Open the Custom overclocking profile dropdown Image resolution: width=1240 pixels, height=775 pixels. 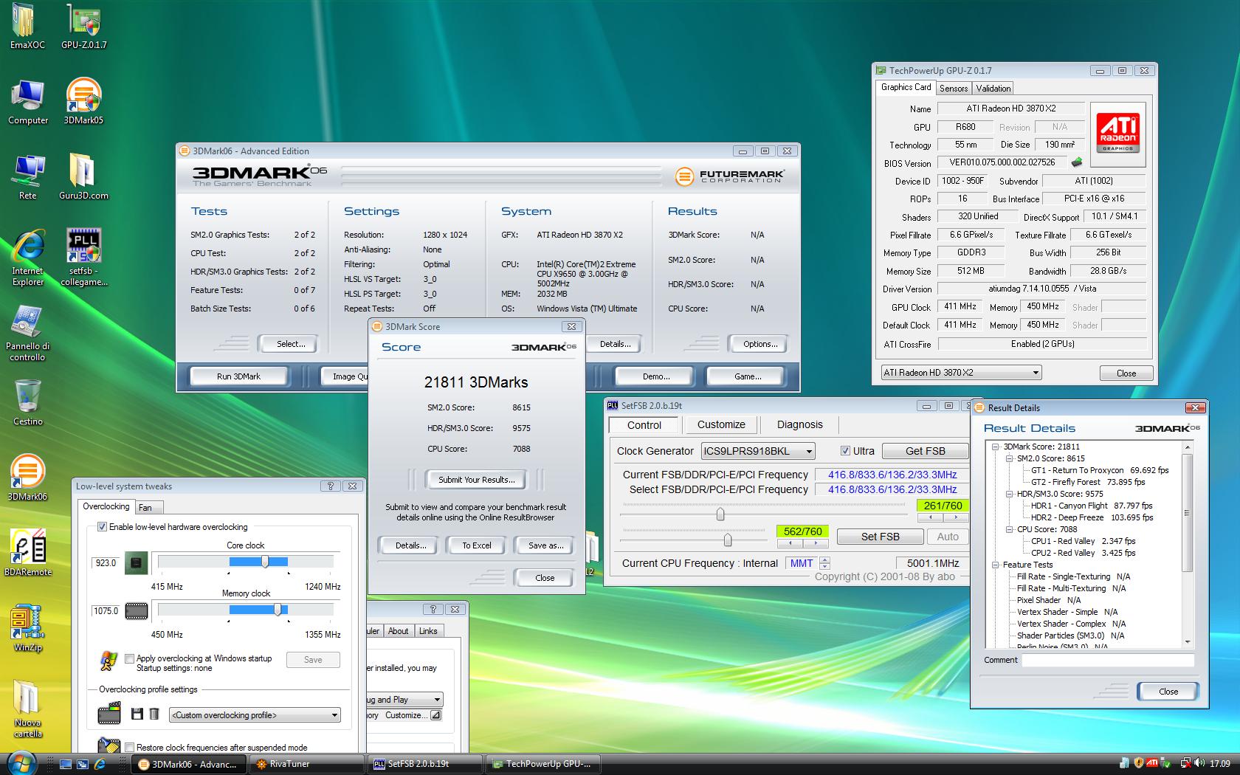334,715
